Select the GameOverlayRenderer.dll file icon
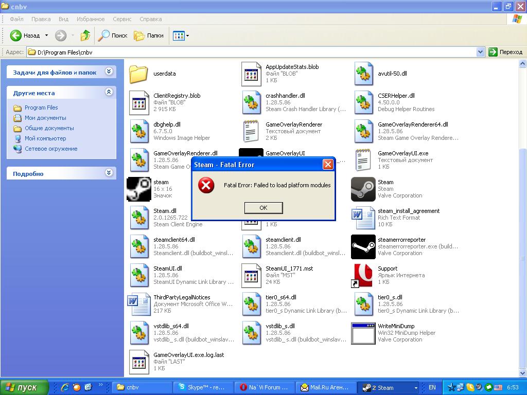This screenshot has width=527, height=395. point(139,160)
